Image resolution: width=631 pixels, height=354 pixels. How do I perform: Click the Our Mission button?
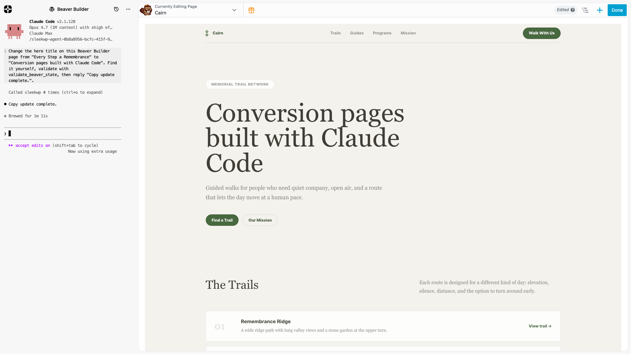(x=260, y=220)
